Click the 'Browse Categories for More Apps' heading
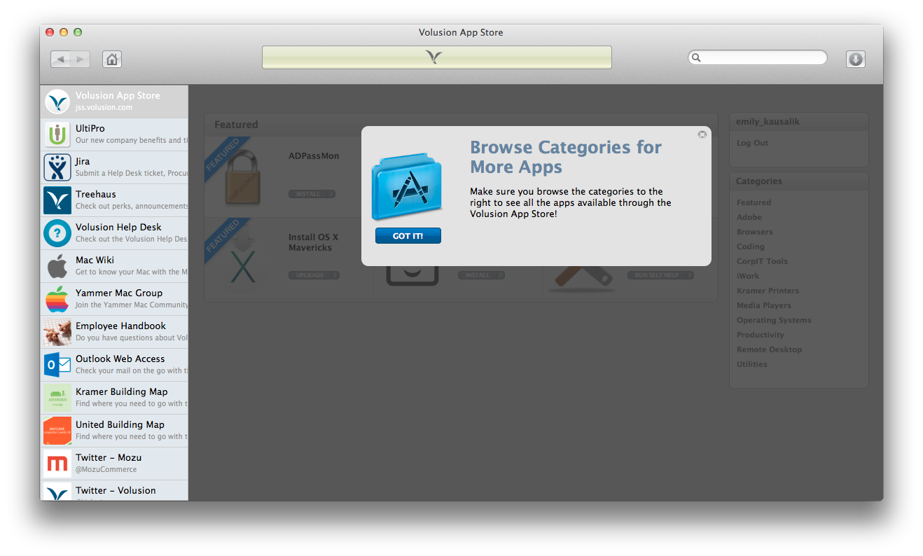Viewport: 923px width, 556px height. pos(566,157)
